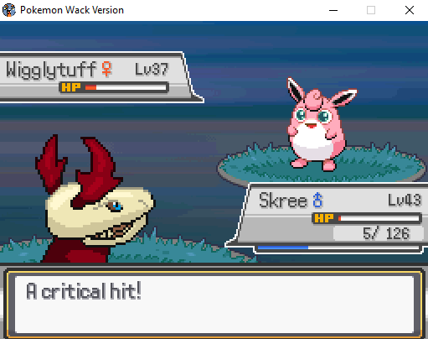Close the Pokemon Wack Version window
This screenshot has width=428, height=339.
(x=410, y=10)
